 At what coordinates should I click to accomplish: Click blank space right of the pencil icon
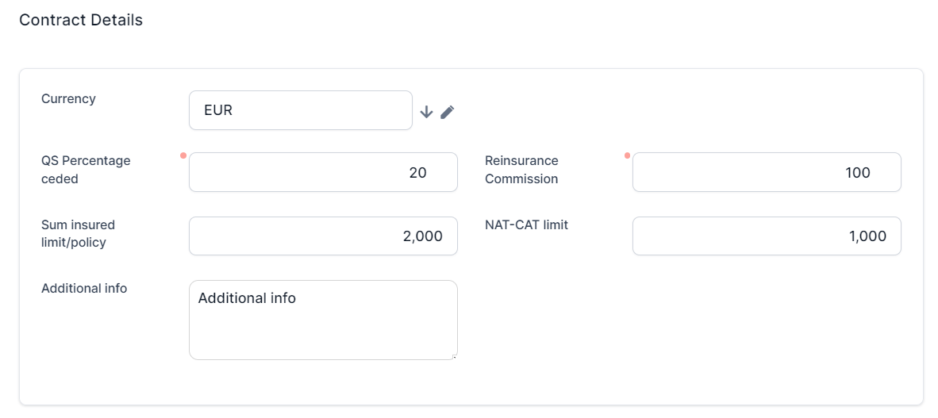pyautogui.click(x=675, y=111)
